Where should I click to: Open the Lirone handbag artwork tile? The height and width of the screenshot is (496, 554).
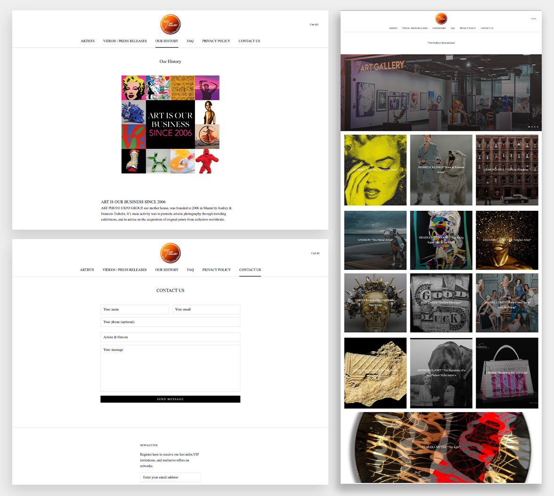(x=507, y=373)
